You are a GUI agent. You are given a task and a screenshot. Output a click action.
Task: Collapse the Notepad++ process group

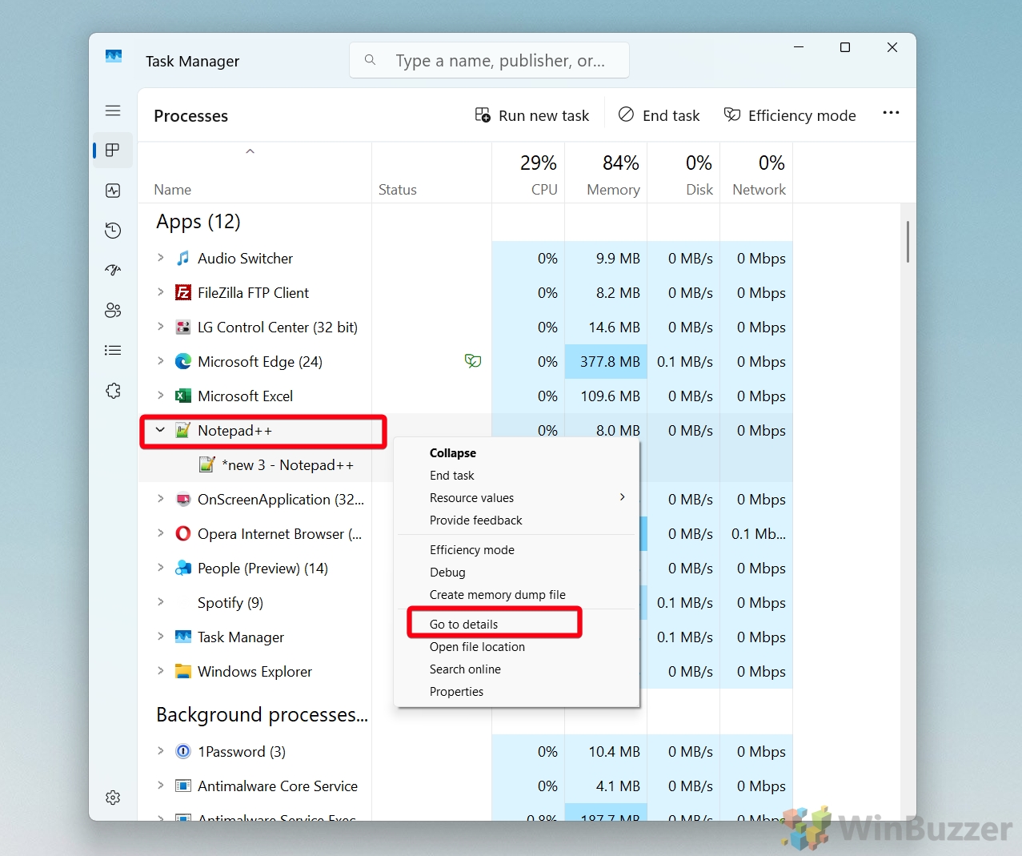pyautogui.click(x=161, y=430)
